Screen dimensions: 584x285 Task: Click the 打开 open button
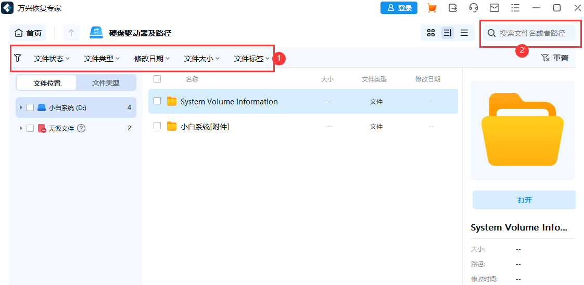tap(525, 200)
